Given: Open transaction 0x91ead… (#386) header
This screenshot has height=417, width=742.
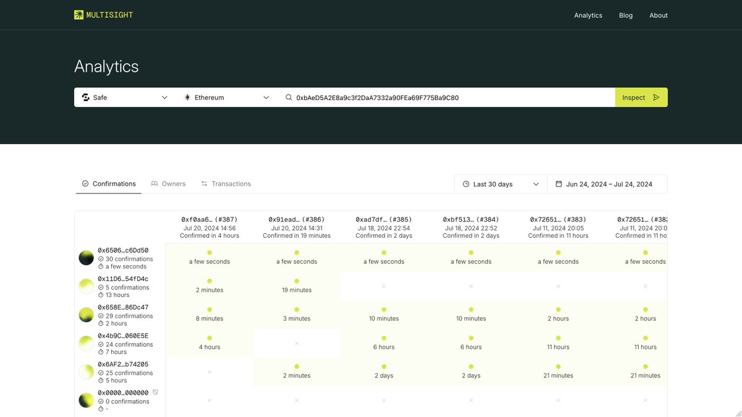Looking at the screenshot, I should tap(297, 219).
